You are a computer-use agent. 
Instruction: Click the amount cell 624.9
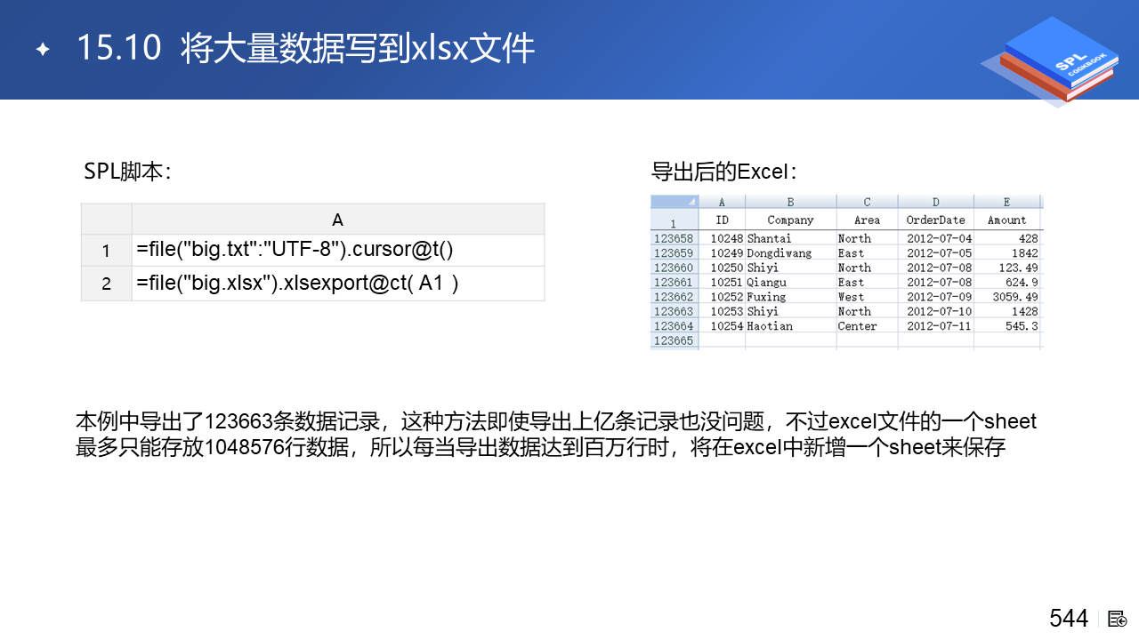[x=1007, y=283]
